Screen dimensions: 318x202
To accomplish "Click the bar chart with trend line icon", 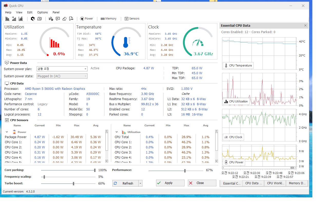I will point(21,19).
